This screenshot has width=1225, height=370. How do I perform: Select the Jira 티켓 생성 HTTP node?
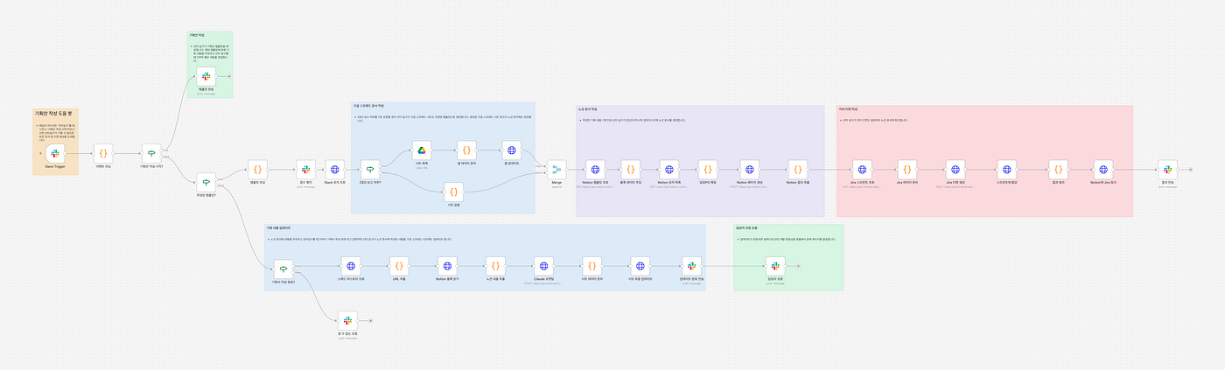(955, 170)
